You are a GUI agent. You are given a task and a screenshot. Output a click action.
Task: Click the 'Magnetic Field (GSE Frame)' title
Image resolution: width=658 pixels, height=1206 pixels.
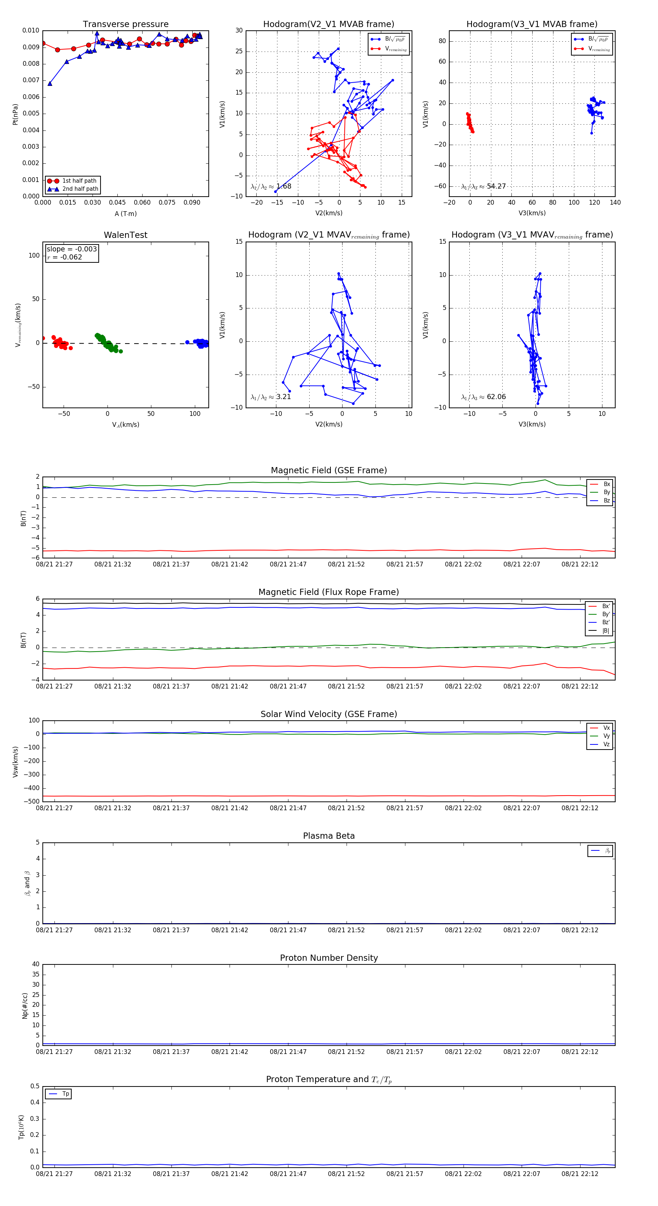[x=329, y=470]
